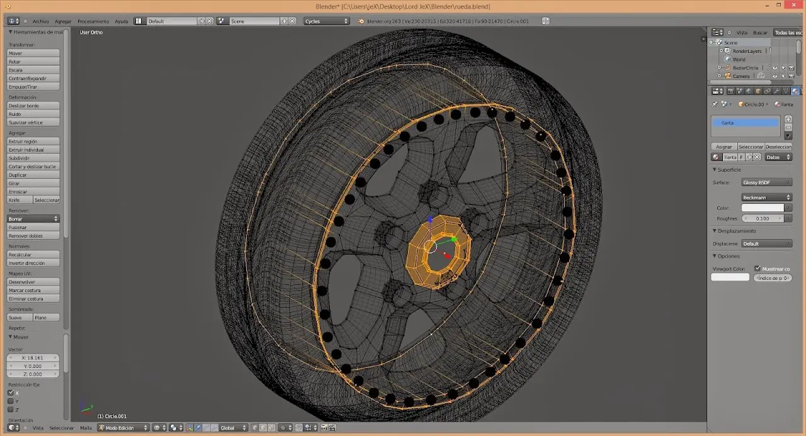The image size is (806, 436).
Task: Collapse the Mover operator panel
Action: pyautogui.click(x=10, y=337)
